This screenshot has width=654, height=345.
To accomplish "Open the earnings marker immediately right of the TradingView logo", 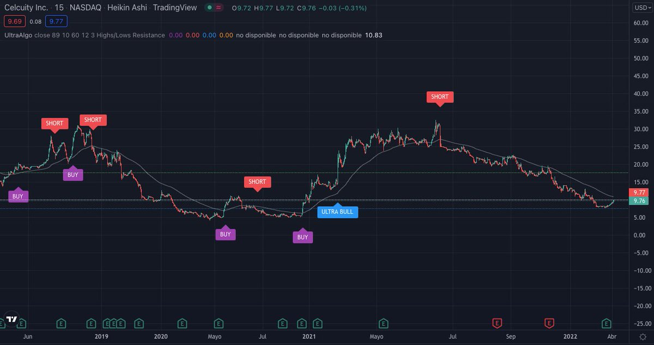I will coord(22,323).
